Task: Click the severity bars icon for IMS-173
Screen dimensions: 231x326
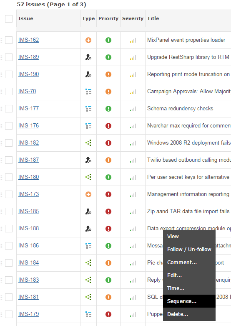Action: tap(133, 195)
